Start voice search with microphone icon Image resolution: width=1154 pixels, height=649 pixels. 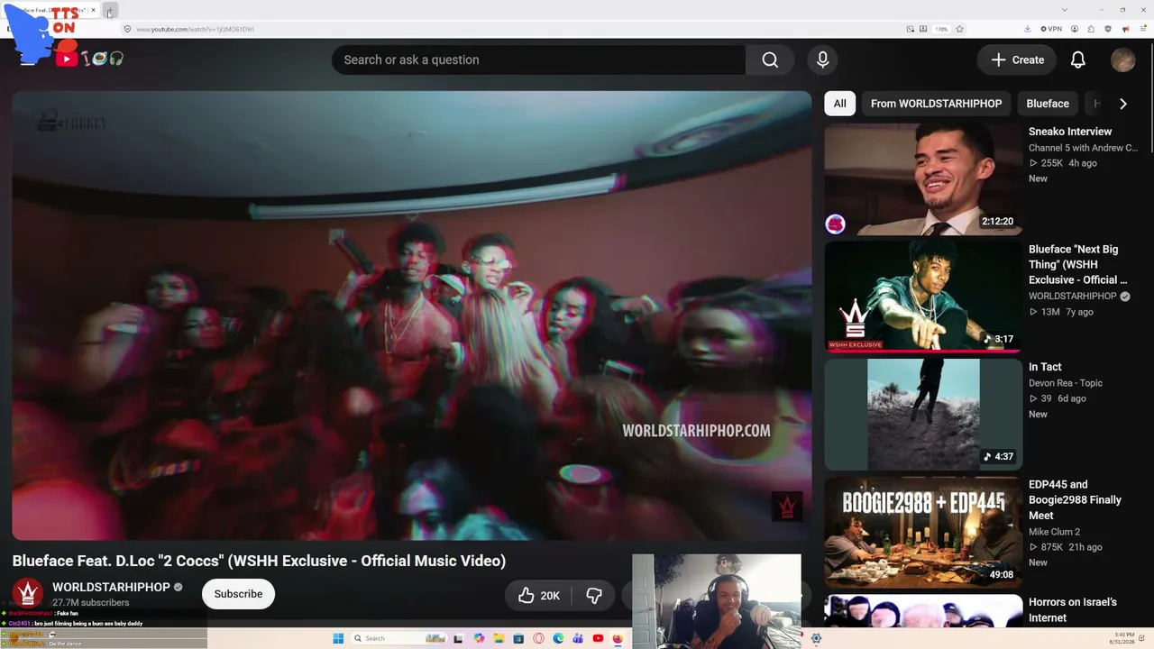point(822,59)
